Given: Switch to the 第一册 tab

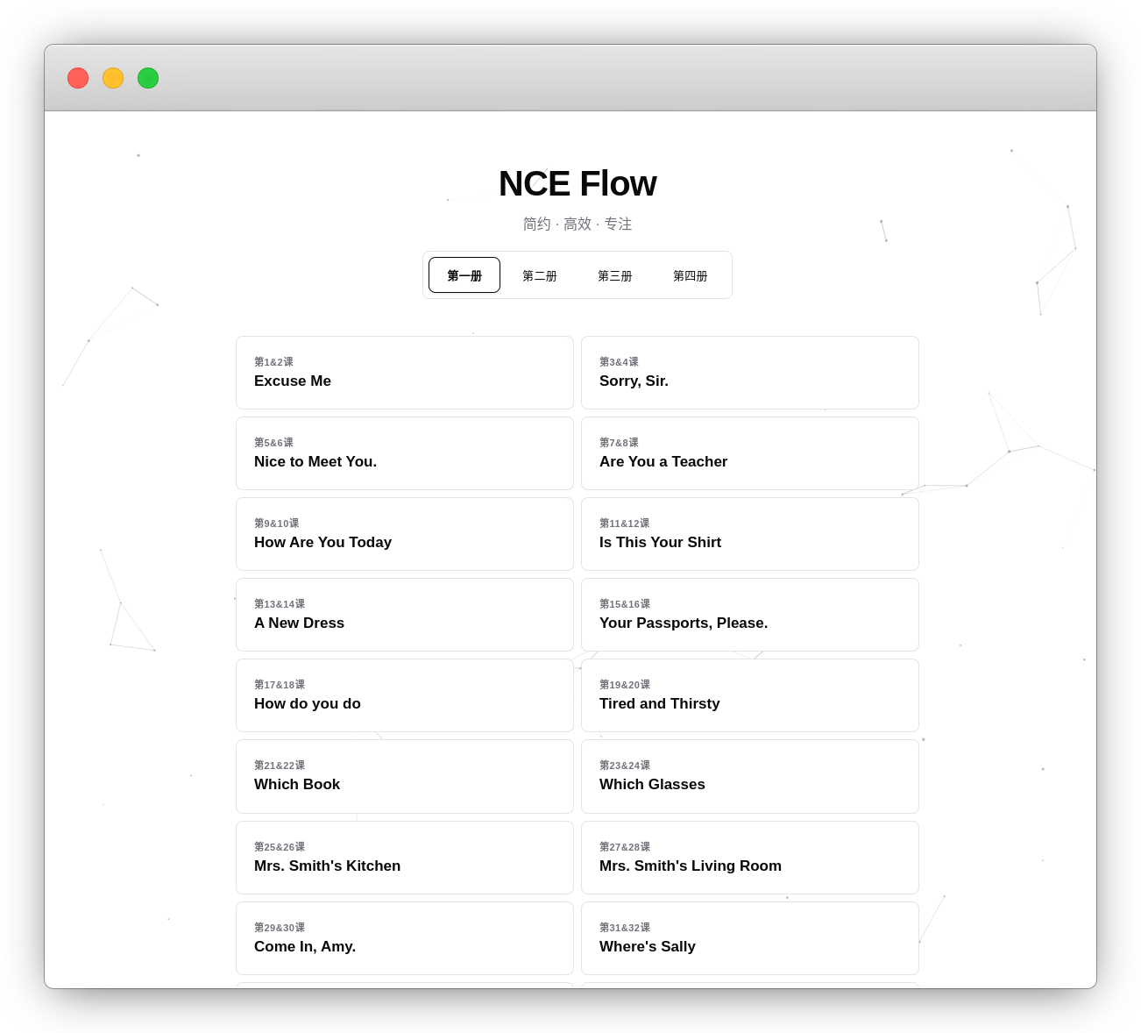Looking at the screenshot, I should pyautogui.click(x=464, y=275).
